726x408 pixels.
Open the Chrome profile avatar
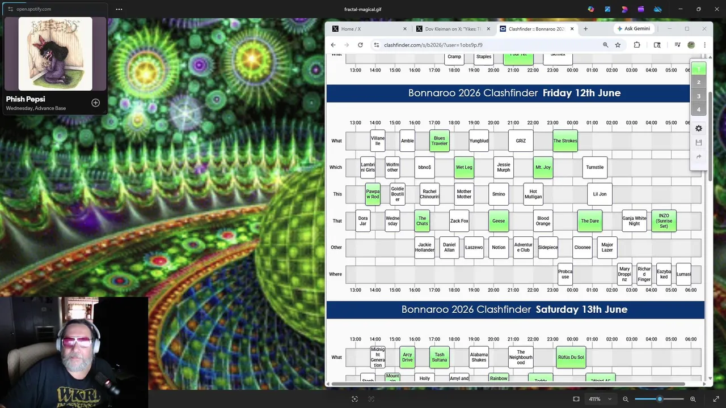point(691,45)
